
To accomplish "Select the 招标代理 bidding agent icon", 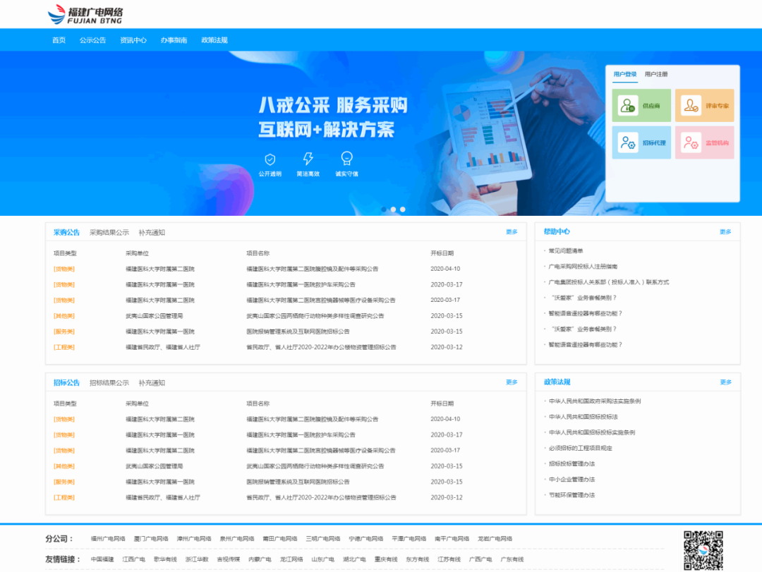I will [x=627, y=143].
